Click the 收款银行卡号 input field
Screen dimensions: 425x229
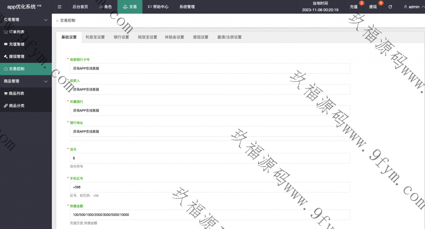[210, 68]
